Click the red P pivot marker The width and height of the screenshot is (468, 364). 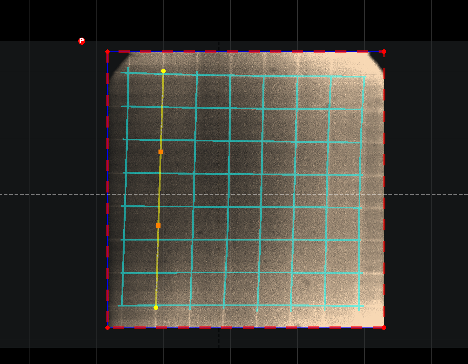(82, 41)
